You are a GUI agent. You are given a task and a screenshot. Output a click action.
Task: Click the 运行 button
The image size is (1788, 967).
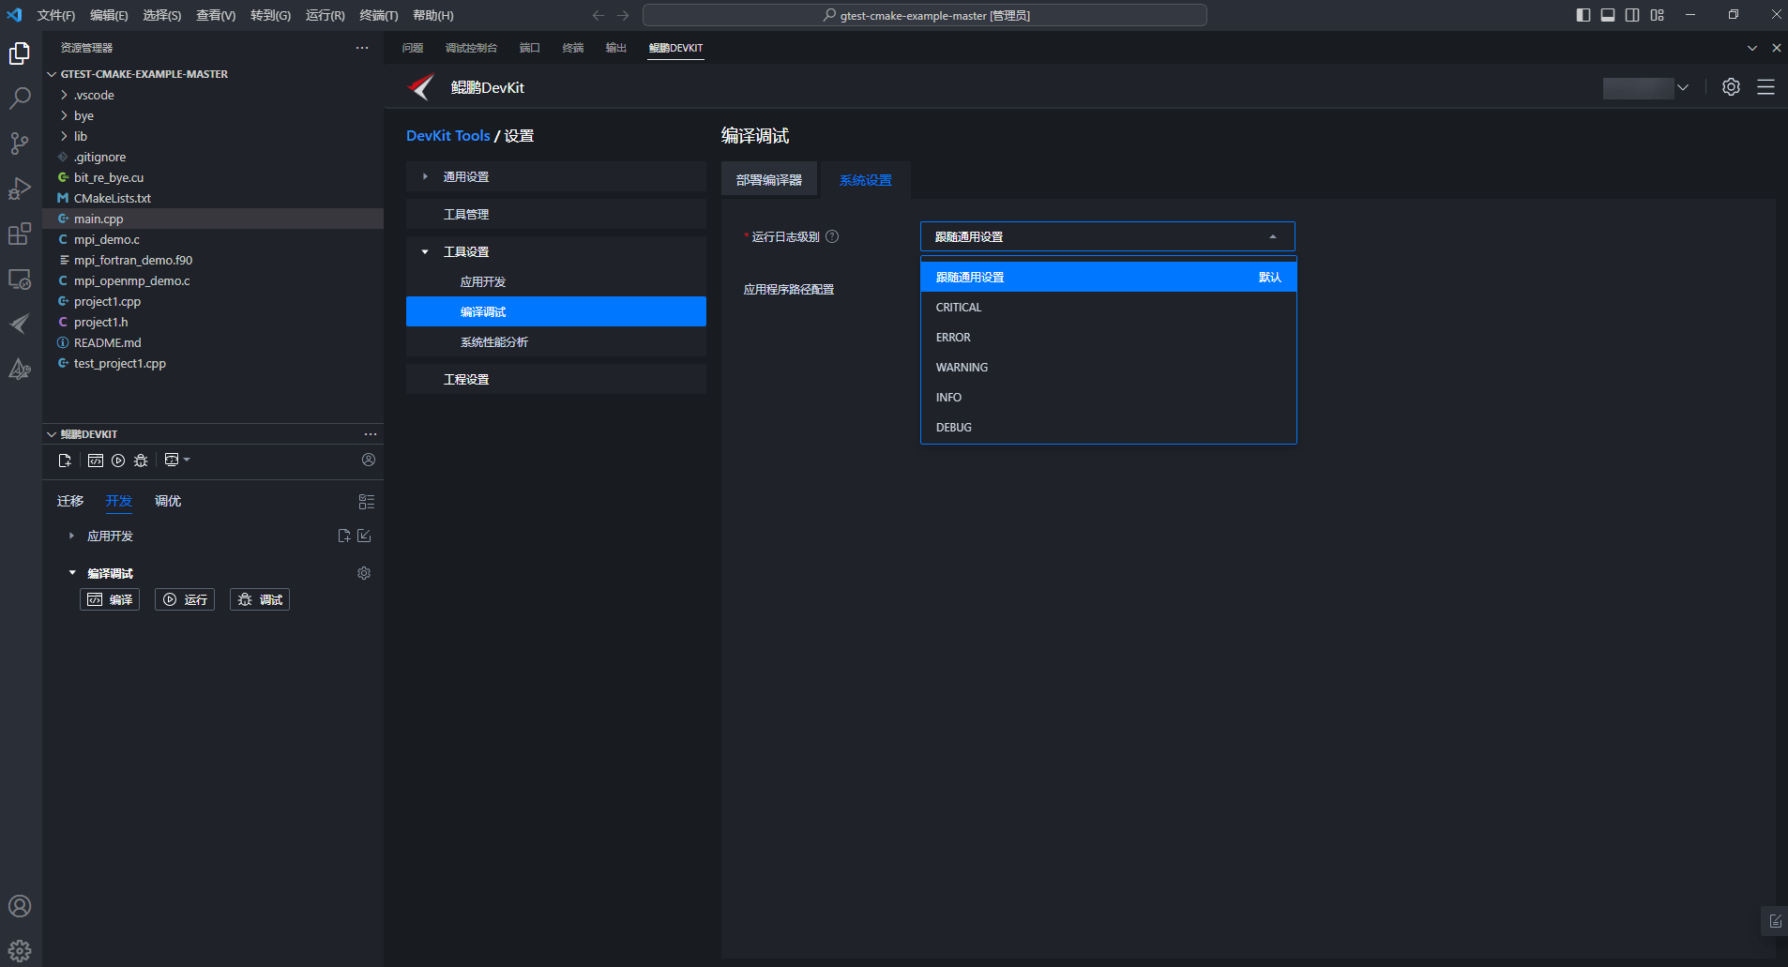(185, 599)
